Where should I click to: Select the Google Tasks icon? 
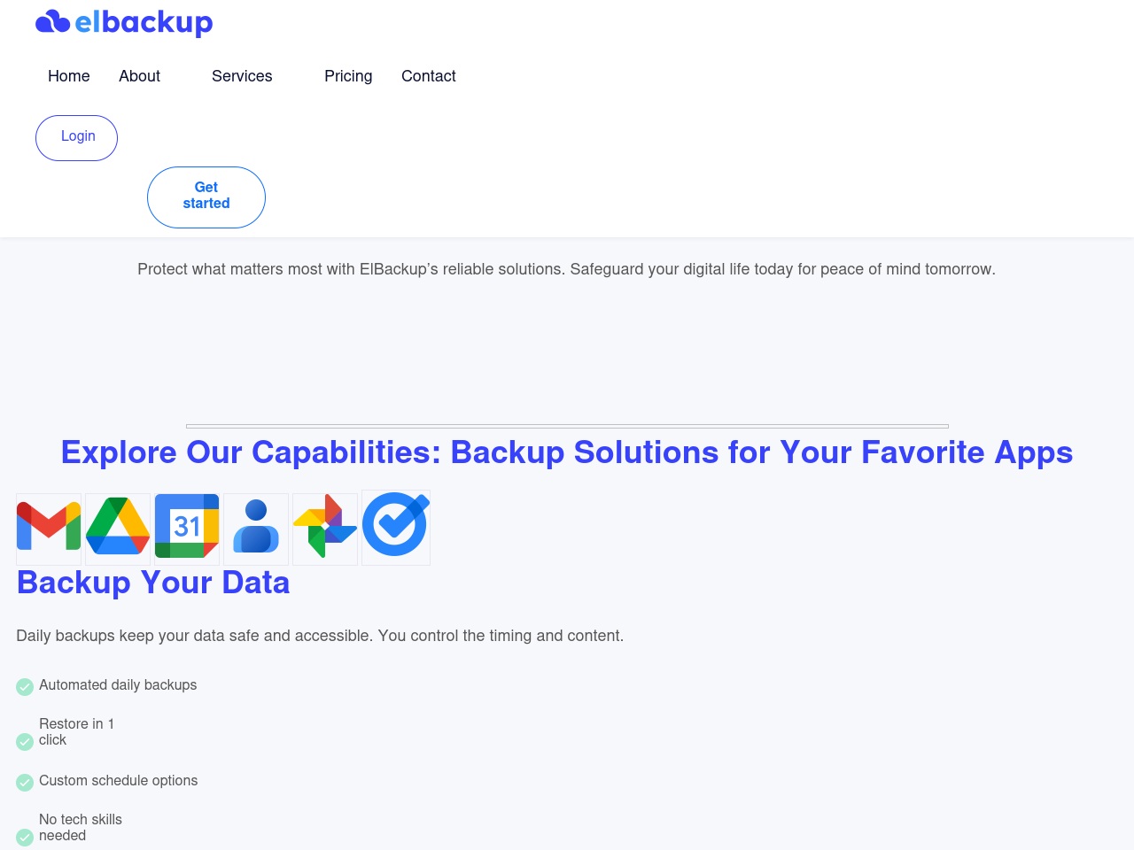point(396,527)
